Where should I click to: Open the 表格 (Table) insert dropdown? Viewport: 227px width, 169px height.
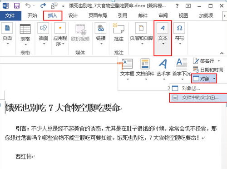coord(25,35)
